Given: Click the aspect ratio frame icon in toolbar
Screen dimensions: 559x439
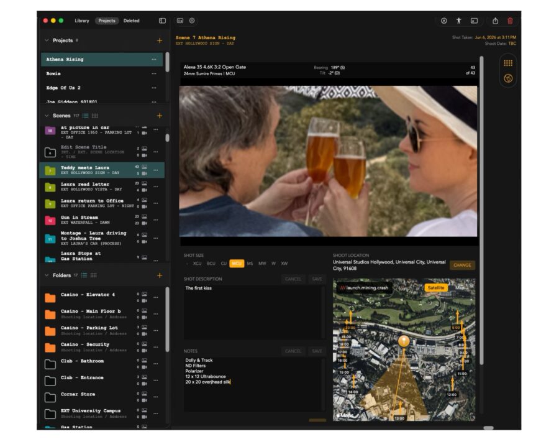Looking at the screenshot, I should tap(180, 21).
